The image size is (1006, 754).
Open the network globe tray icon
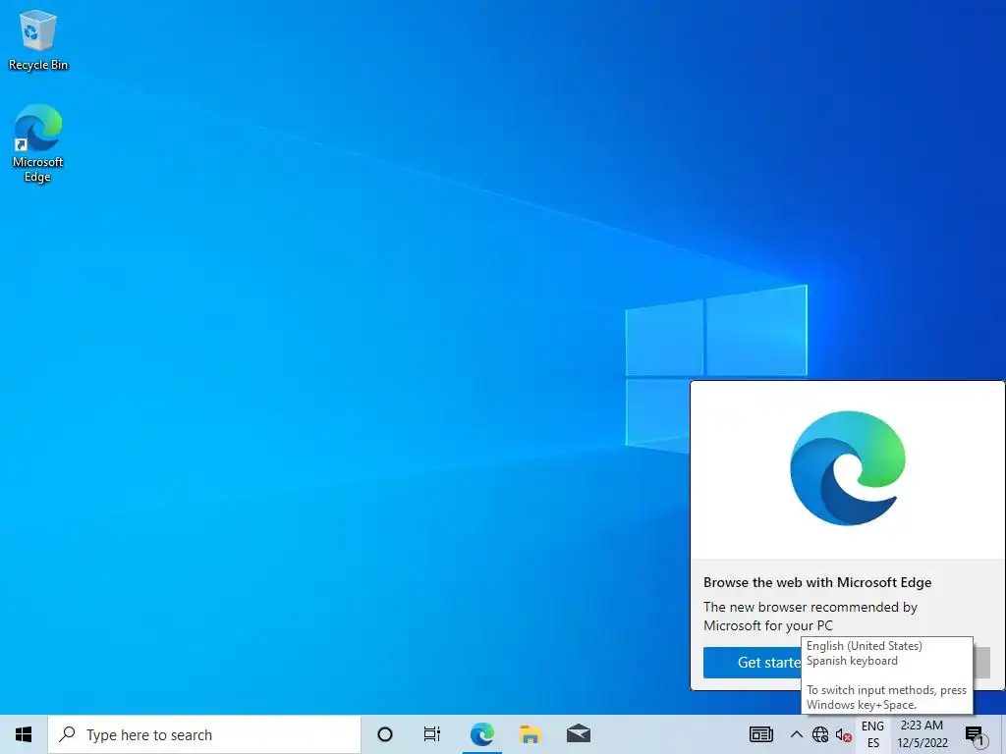(820, 734)
